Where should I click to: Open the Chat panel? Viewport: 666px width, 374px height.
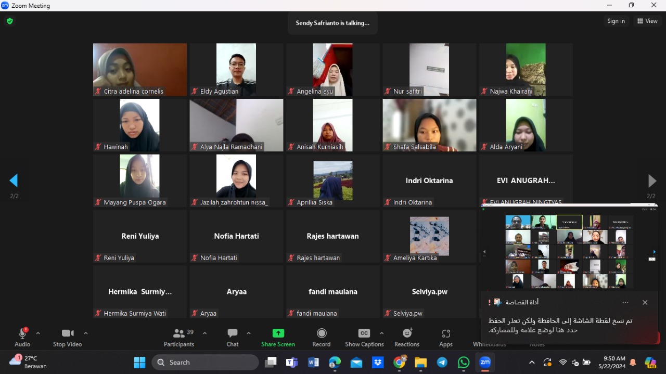pos(233,337)
